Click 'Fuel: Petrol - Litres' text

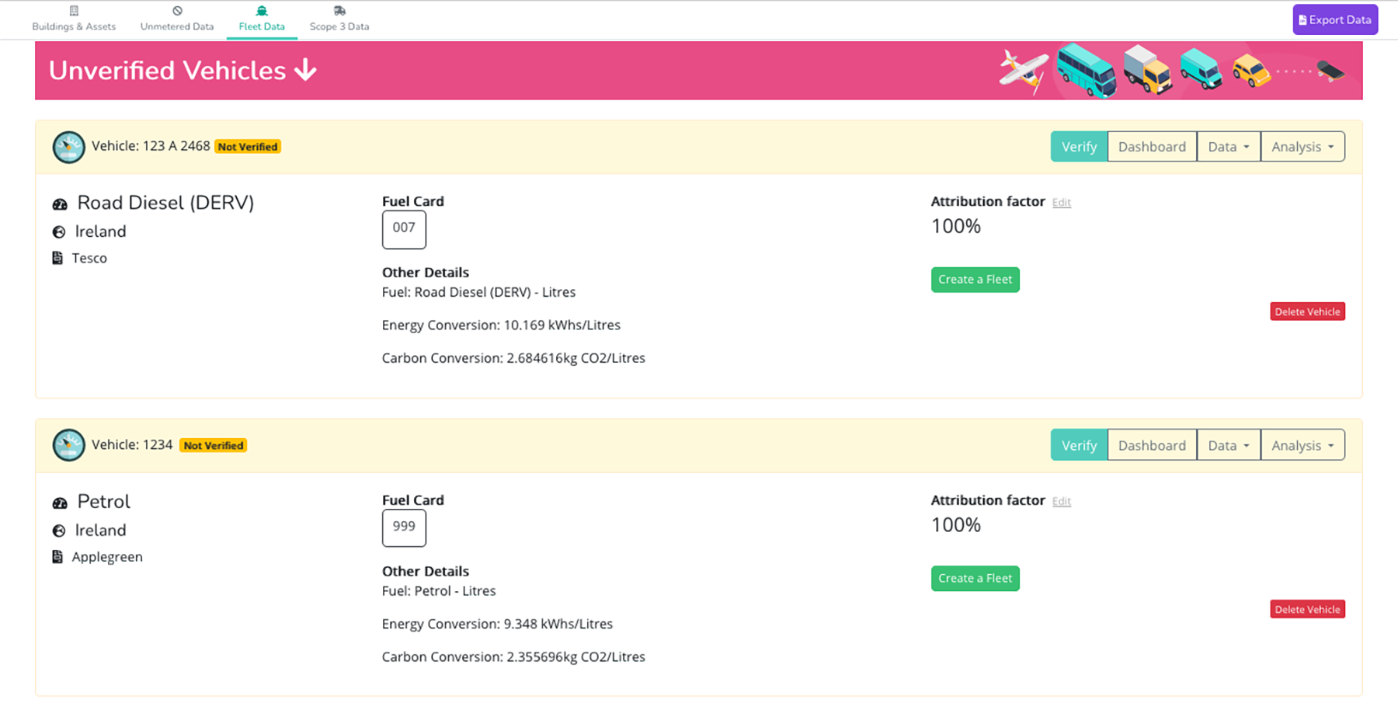[x=439, y=591]
